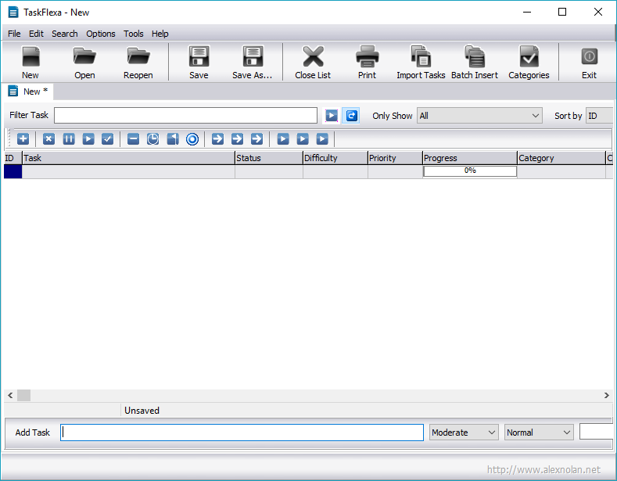Open the Categories manager
The image size is (617, 481).
(529, 63)
